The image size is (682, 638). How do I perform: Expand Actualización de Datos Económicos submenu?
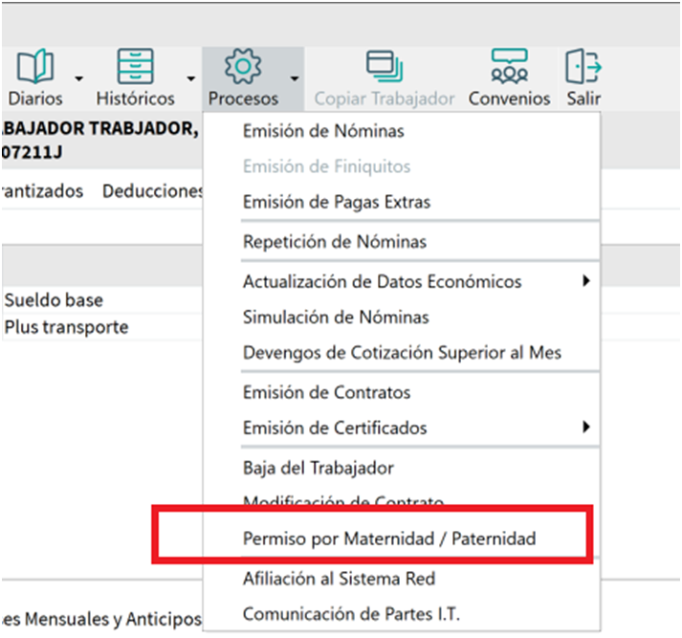pos(383,281)
